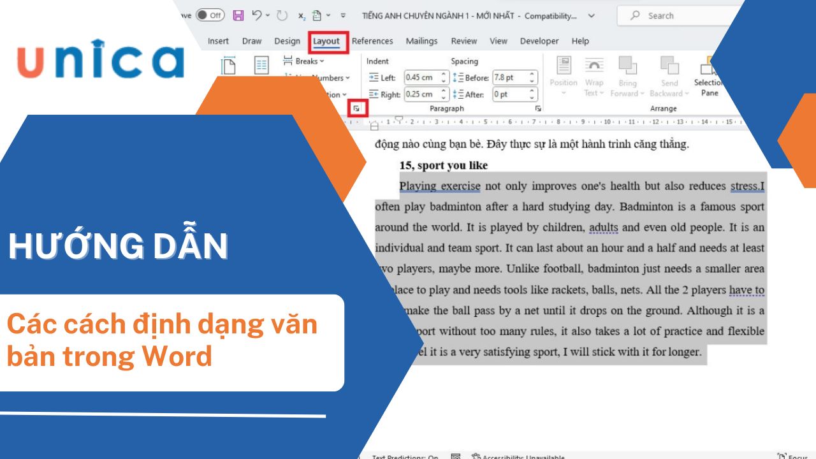This screenshot has width=816, height=459.
Task: Click the Redo icon in quick access
Action: (x=282, y=15)
